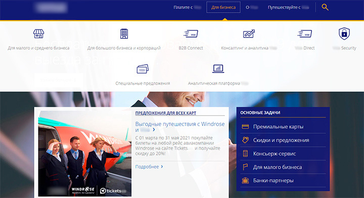Click the Windrose airline crew photo
This screenshot has height=198, width=364.
[85, 153]
